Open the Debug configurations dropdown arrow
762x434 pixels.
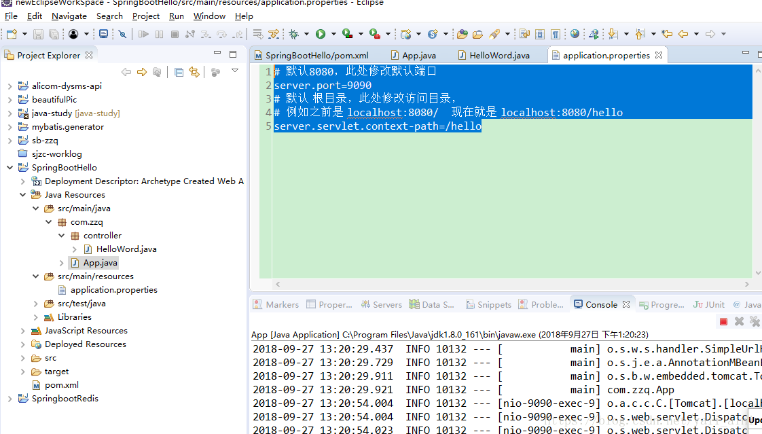coord(307,34)
